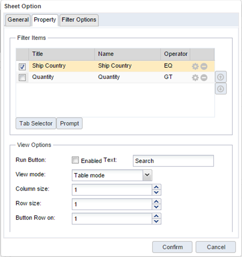Confirm the sheet option settings
Screen dimensions: 242x257
pos(172,247)
